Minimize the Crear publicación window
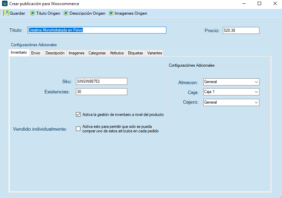282x198 pixels. click(x=244, y=4)
